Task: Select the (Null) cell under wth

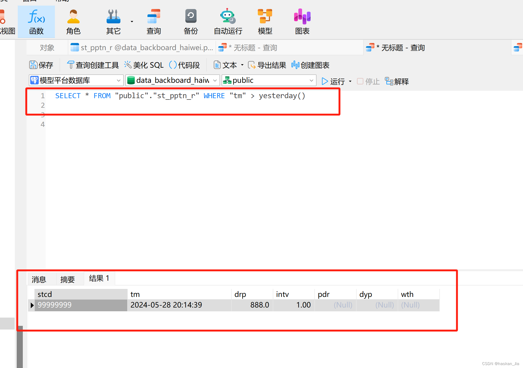Action: pos(419,305)
